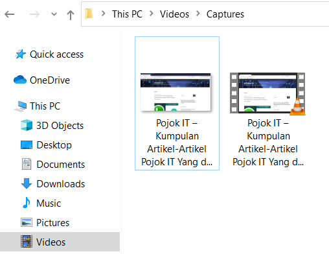Go forward using the right arrow
The height and width of the screenshot is (254, 329).
[x=34, y=14]
